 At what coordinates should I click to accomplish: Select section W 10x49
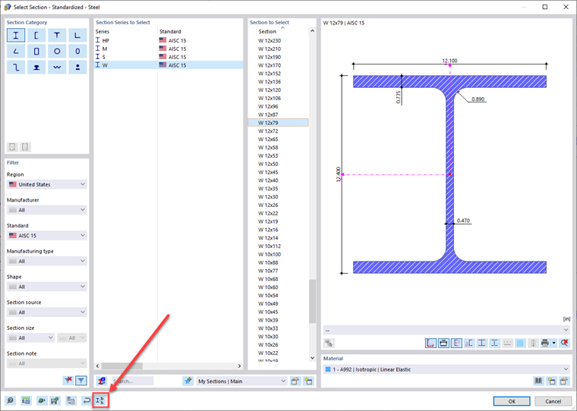279,303
